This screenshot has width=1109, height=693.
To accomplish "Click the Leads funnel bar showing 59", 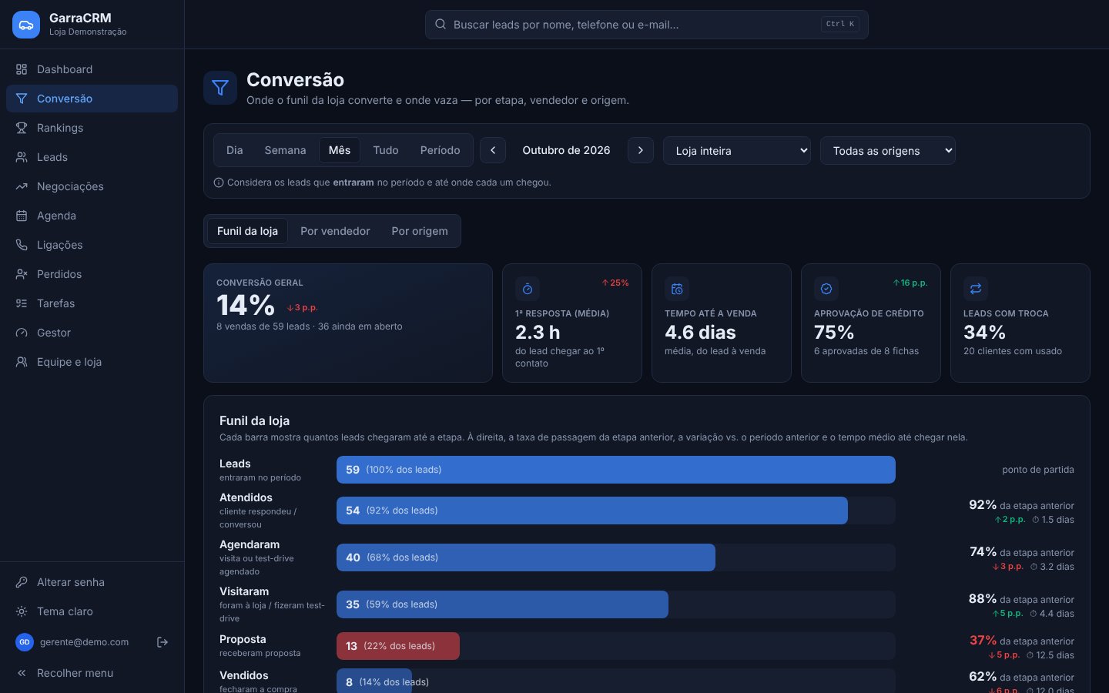I will (x=616, y=470).
